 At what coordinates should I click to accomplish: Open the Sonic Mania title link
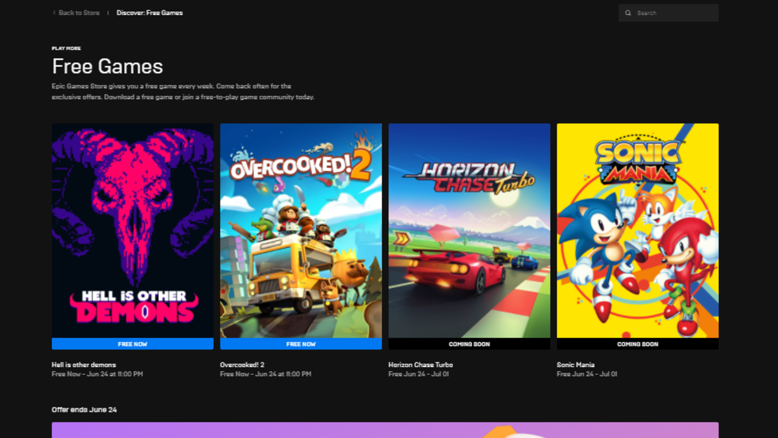(x=575, y=365)
